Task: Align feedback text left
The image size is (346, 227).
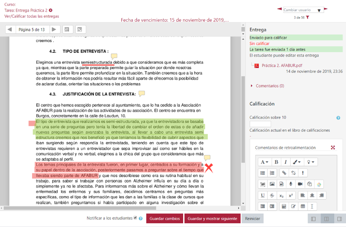Action: coord(303,195)
